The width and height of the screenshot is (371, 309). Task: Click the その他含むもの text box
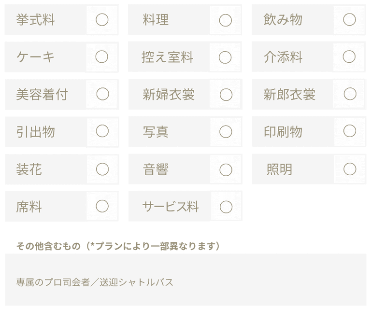[185, 282]
